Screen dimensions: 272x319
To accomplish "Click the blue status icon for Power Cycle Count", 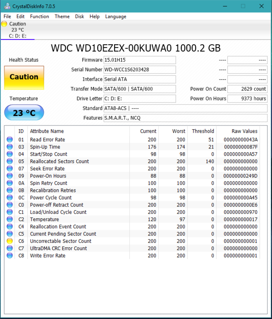I will point(9,197).
